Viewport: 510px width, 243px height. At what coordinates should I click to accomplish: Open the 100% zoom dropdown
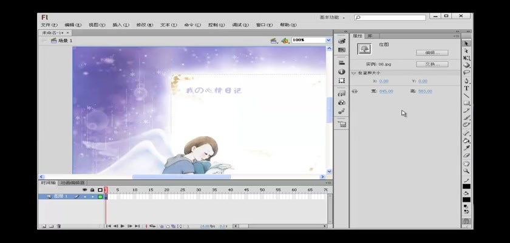(x=328, y=40)
